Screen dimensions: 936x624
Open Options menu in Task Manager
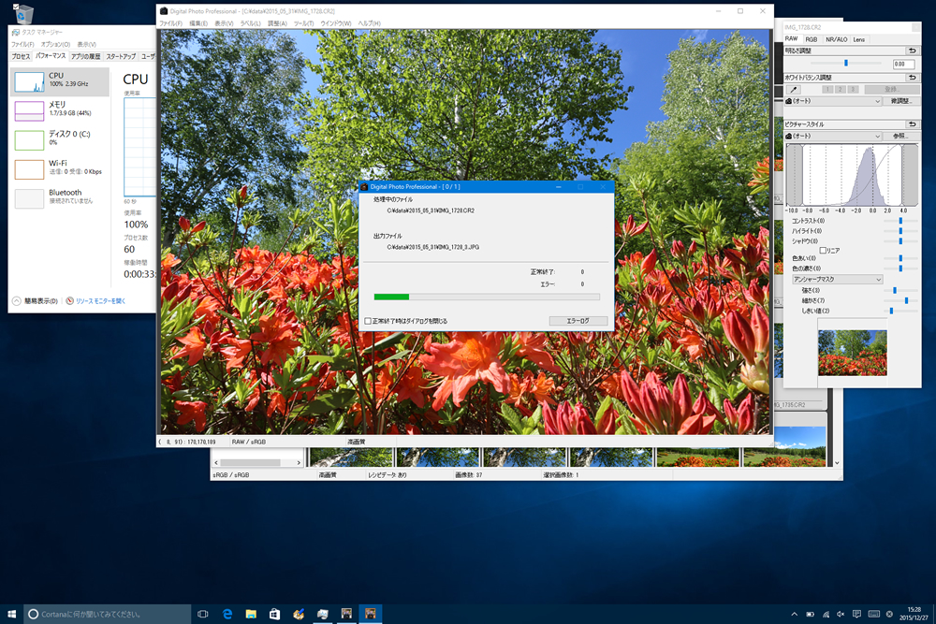coord(55,44)
